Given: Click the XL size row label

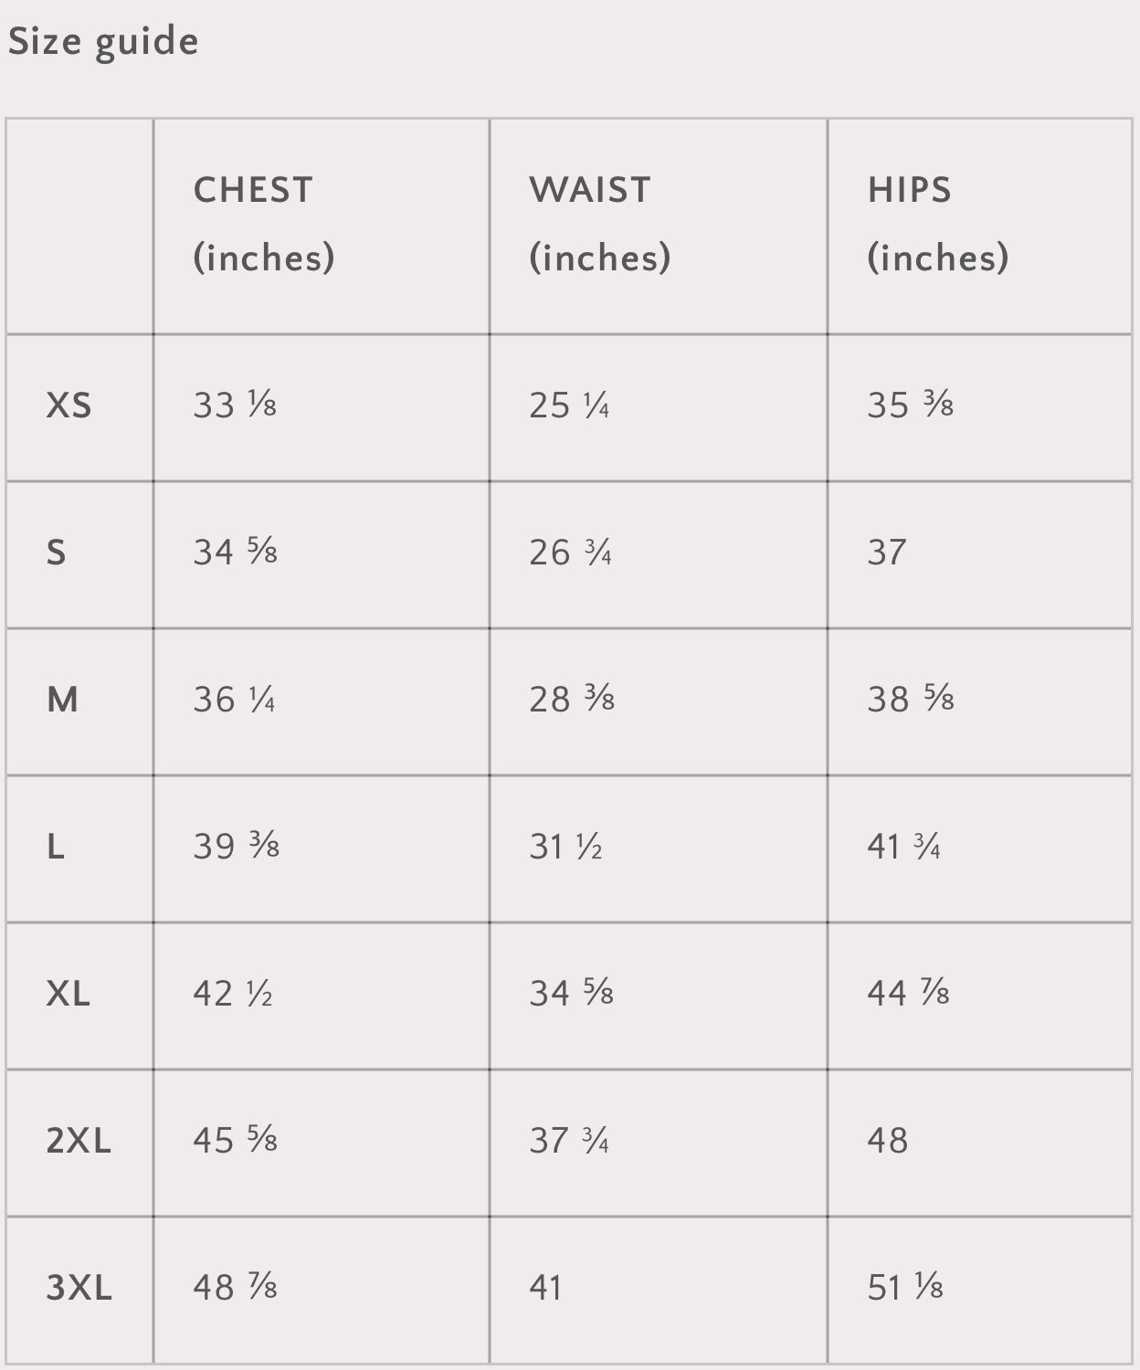Looking at the screenshot, I should coord(69,994).
